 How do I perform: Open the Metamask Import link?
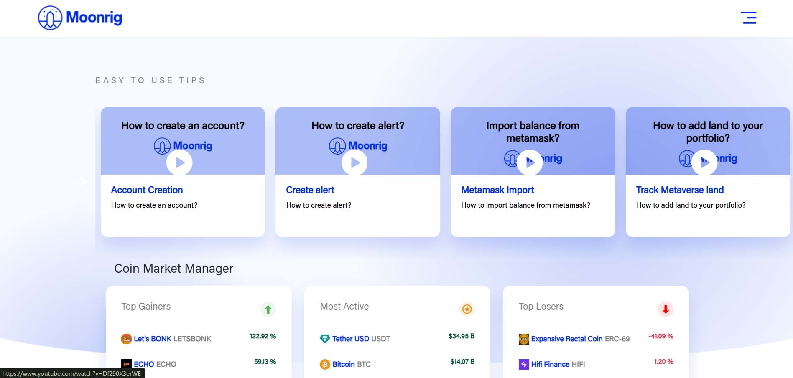click(x=497, y=190)
